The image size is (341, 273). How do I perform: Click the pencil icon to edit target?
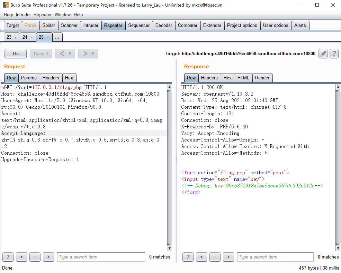point(323,53)
